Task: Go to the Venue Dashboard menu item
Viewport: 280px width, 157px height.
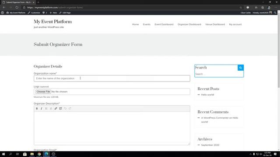Action: tap(215, 24)
